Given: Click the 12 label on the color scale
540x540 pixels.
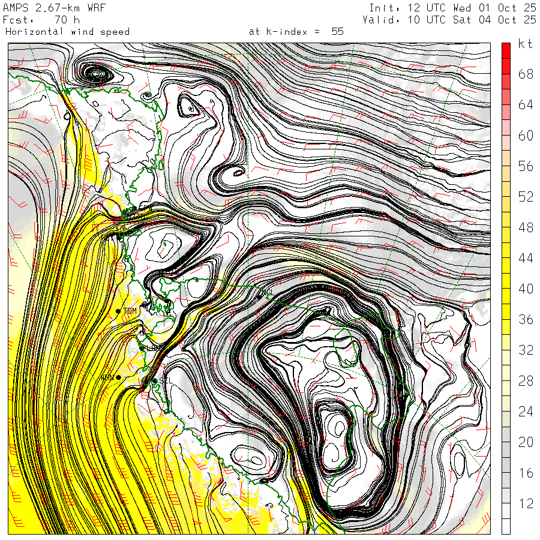Looking at the screenshot, I should click(x=526, y=503).
